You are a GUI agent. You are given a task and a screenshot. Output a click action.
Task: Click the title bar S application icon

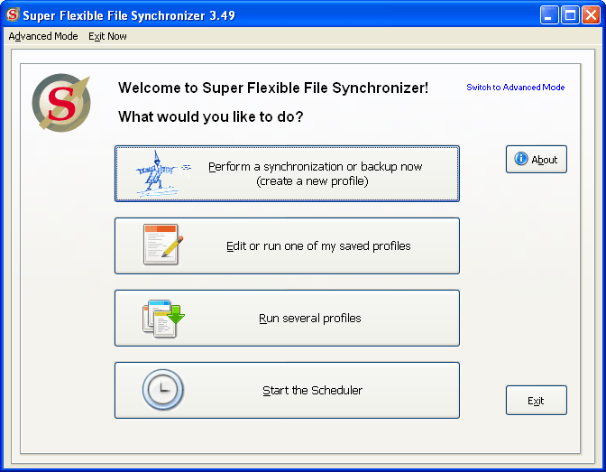[x=13, y=14]
